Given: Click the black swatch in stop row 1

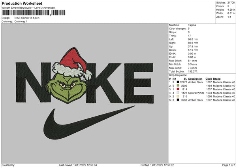Looking at the screenshot, I should pyautogui.click(x=178, y=82).
